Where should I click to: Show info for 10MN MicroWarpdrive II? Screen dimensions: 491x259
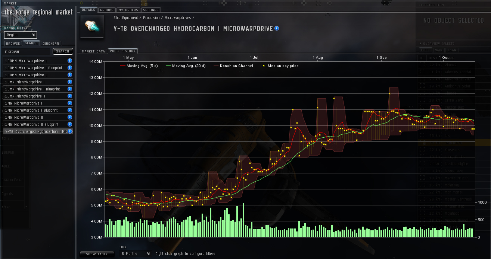click(x=70, y=96)
